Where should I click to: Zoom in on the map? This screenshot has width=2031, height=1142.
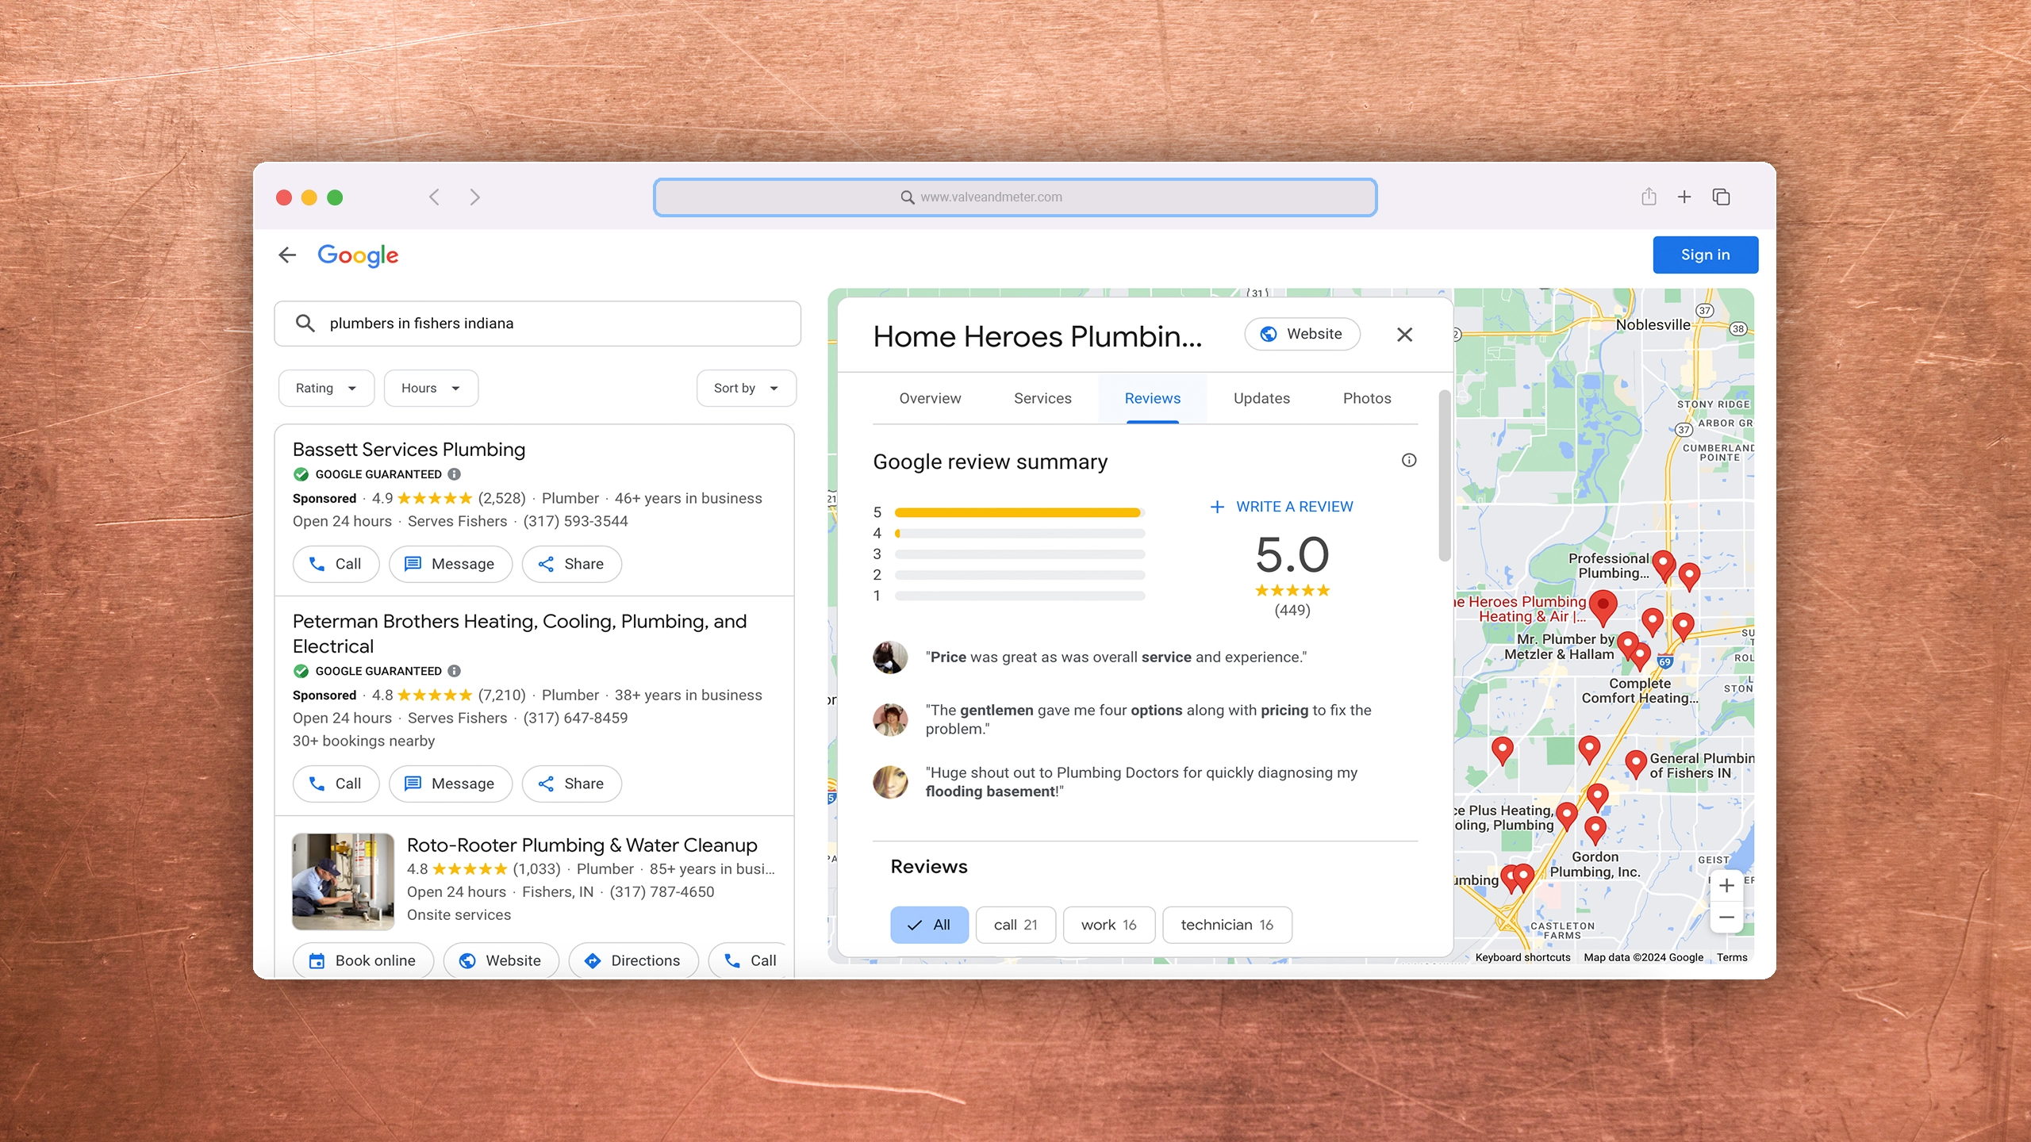click(1726, 885)
